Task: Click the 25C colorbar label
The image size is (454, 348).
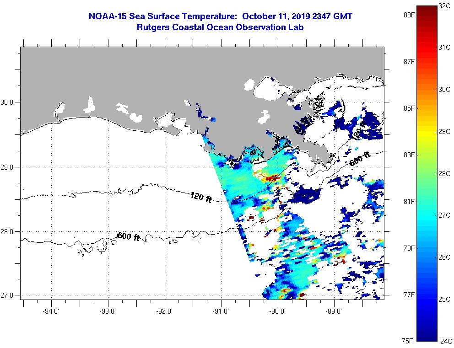Action: click(444, 300)
